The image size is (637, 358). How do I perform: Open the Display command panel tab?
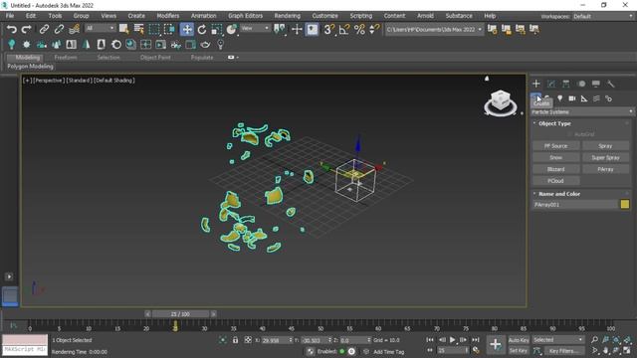(x=596, y=84)
